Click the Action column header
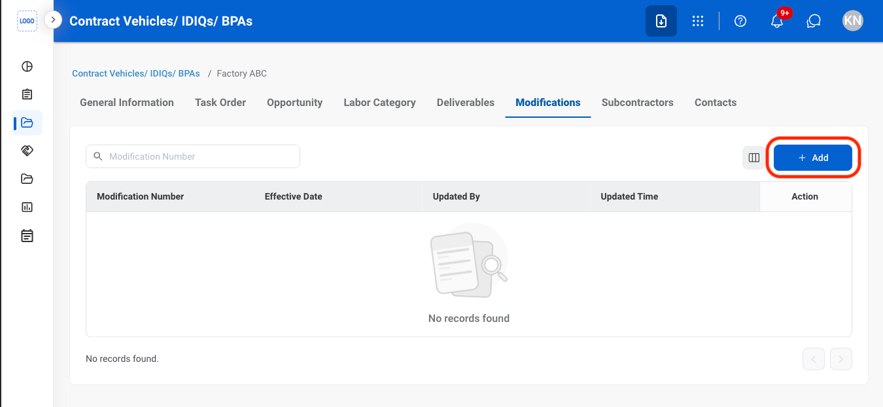 [x=805, y=196]
